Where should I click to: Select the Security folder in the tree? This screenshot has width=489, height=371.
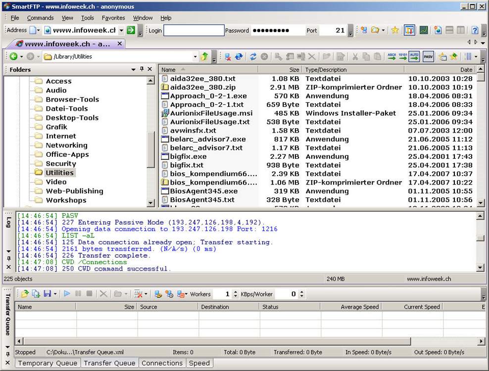(x=61, y=163)
